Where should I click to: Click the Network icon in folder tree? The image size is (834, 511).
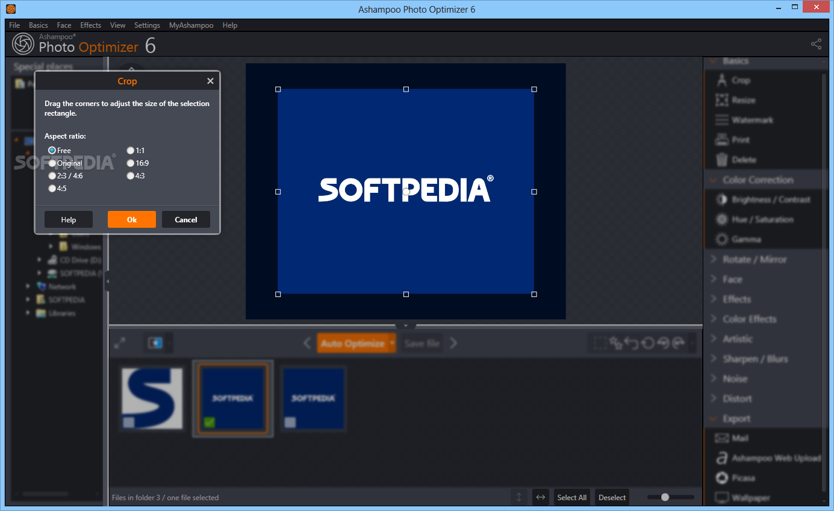(x=41, y=286)
